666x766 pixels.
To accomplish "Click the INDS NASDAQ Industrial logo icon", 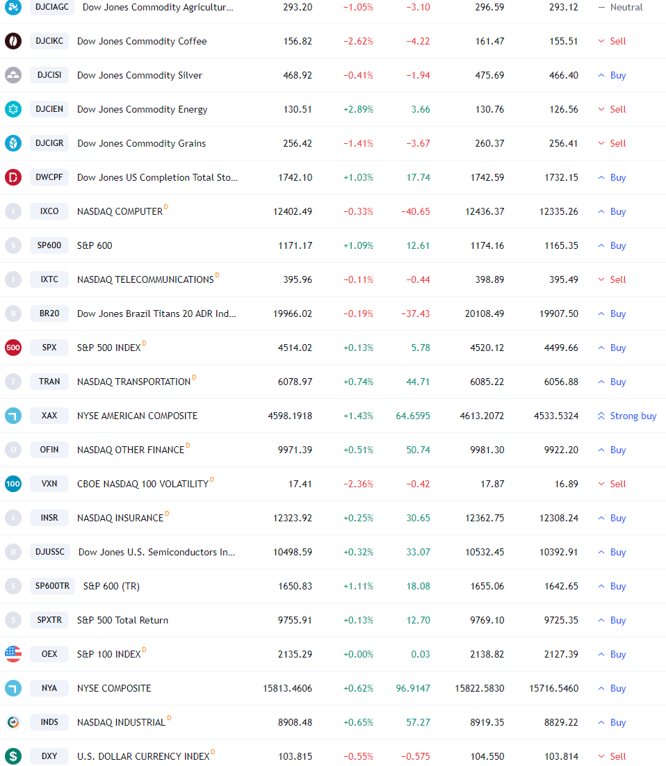I will click(13, 722).
